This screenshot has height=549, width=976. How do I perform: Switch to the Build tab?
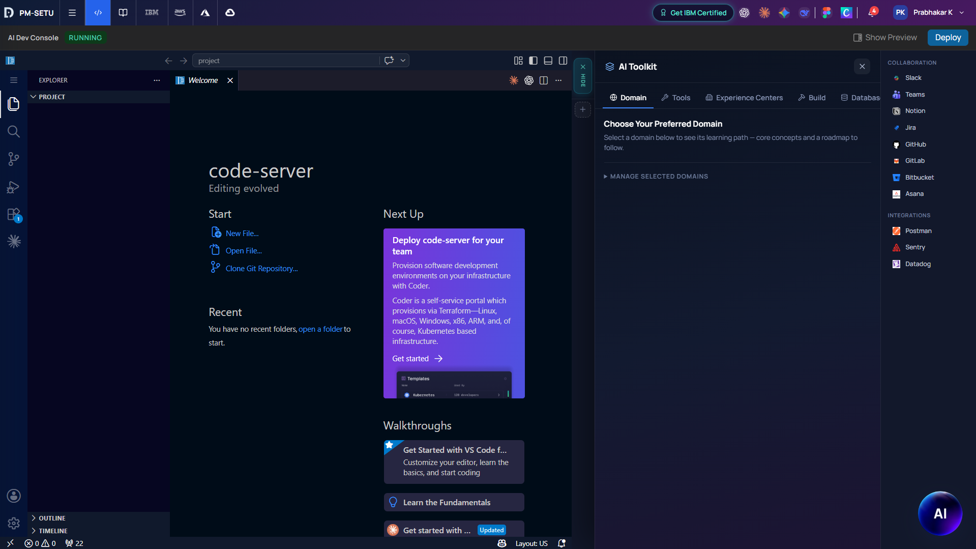click(x=812, y=98)
